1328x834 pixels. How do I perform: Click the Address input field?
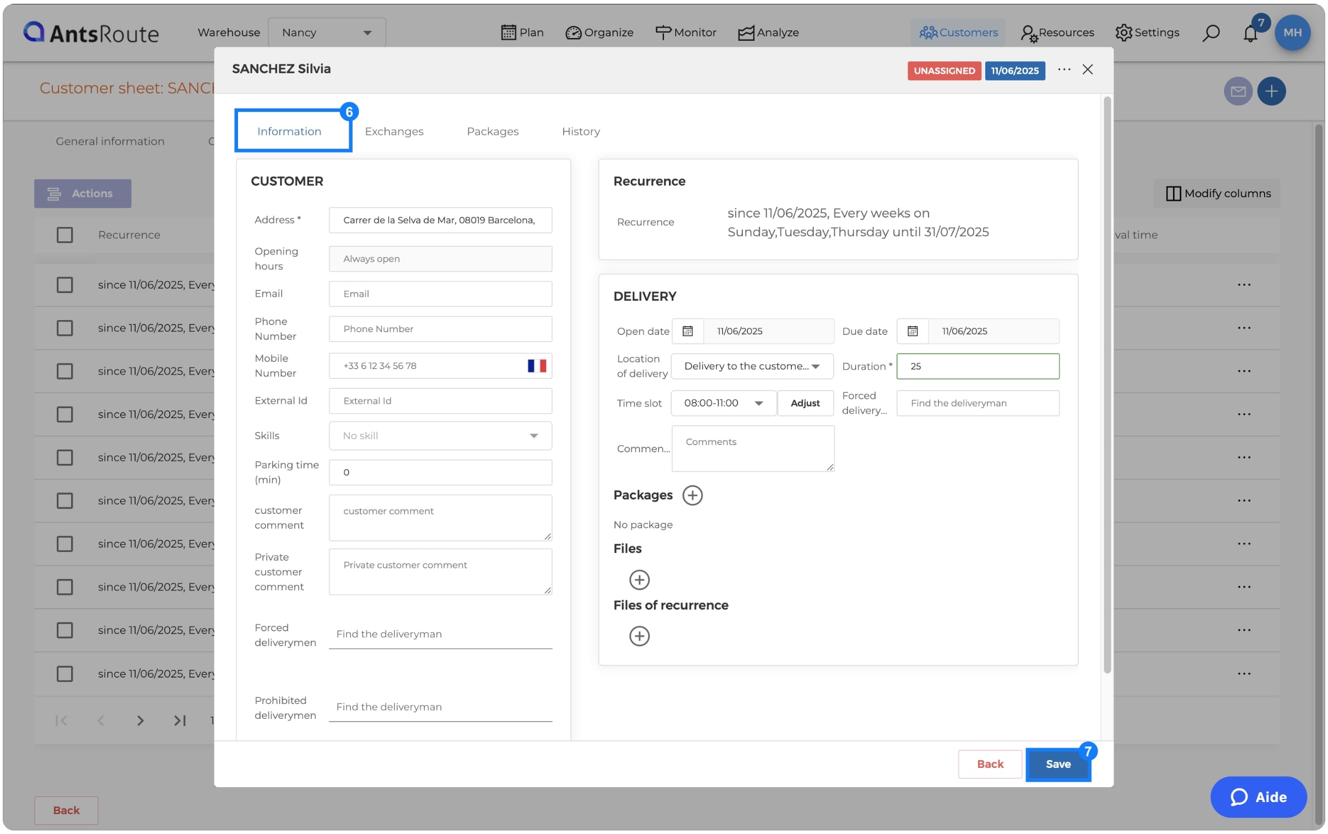[x=440, y=220]
